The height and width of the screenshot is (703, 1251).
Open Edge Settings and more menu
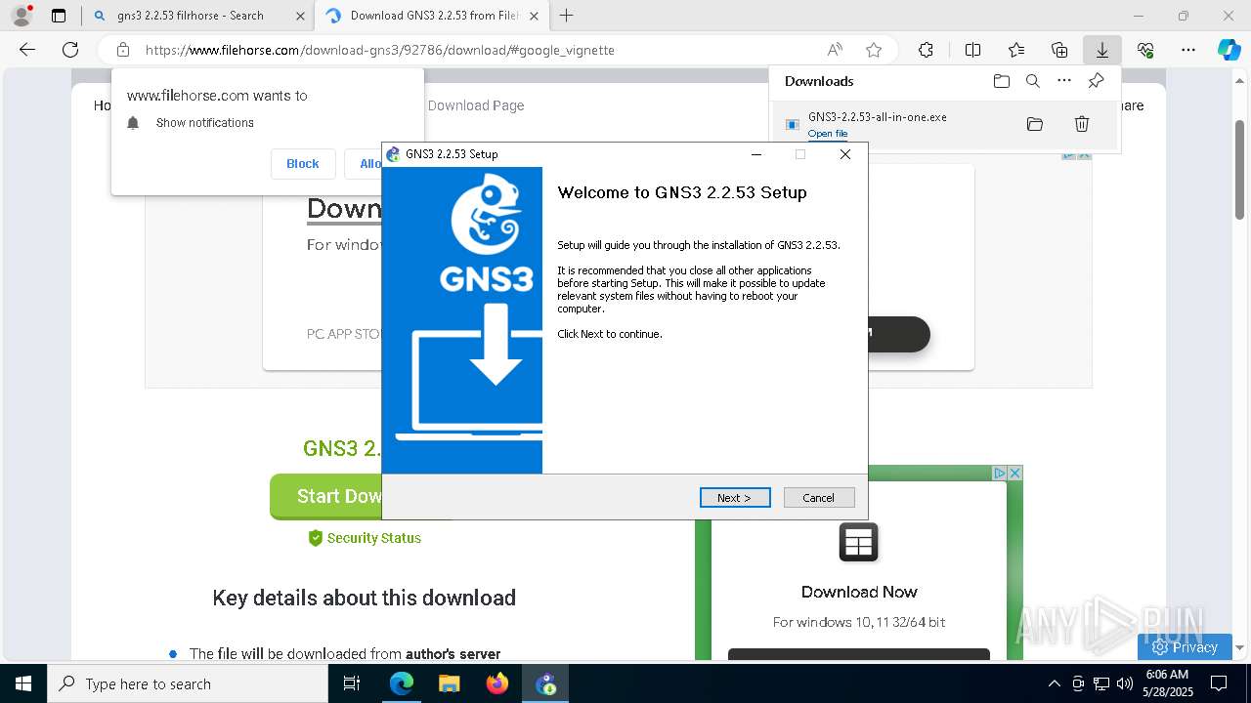tap(1188, 50)
